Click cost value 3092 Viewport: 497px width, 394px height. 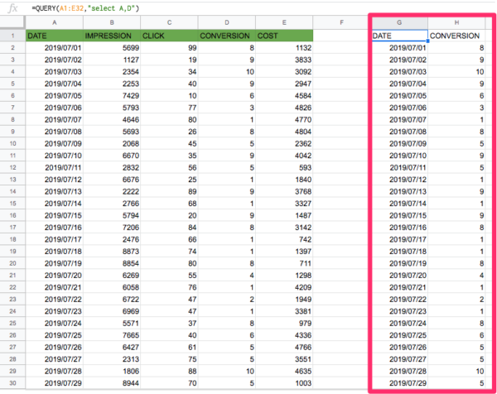[x=284, y=72]
